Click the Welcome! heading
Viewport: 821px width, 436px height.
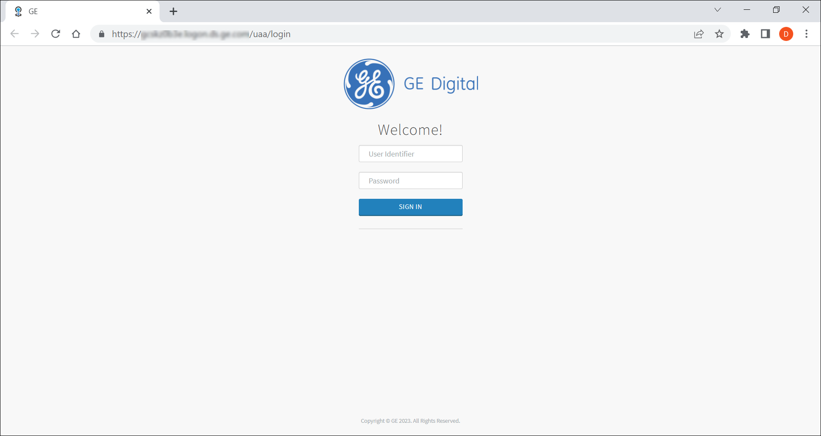click(410, 130)
